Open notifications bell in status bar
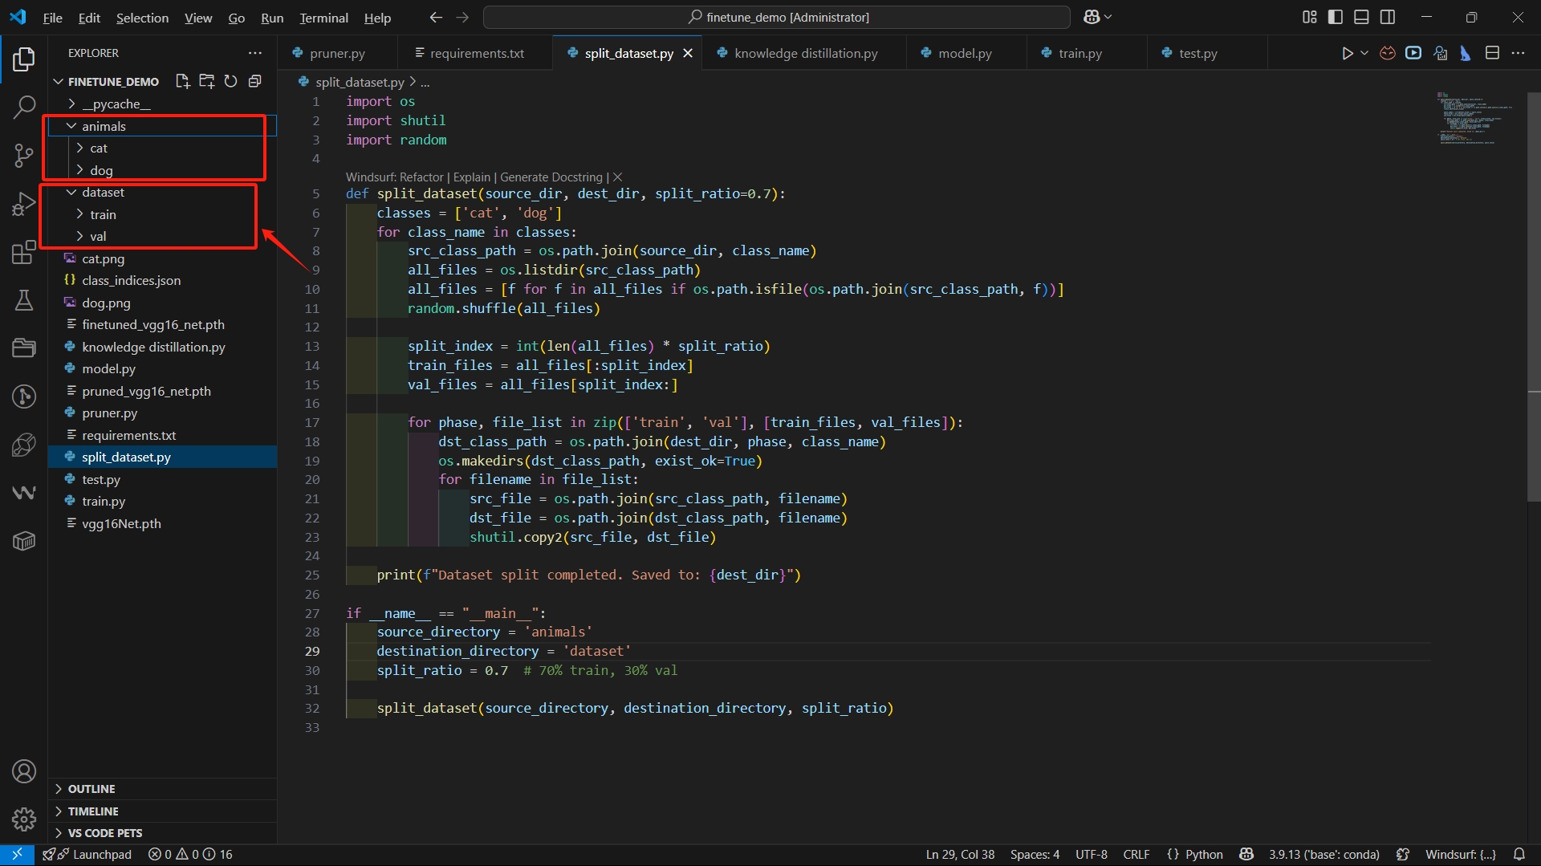The width and height of the screenshot is (1541, 866). (x=1519, y=855)
